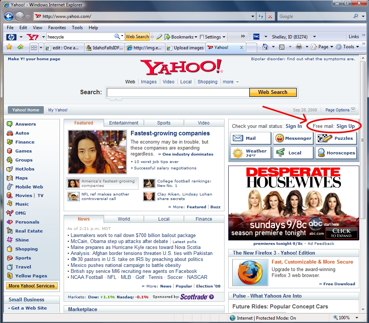Viewport: 369px width, 323px height.
Task: Open the Mail envelope icon
Action: pos(238,138)
